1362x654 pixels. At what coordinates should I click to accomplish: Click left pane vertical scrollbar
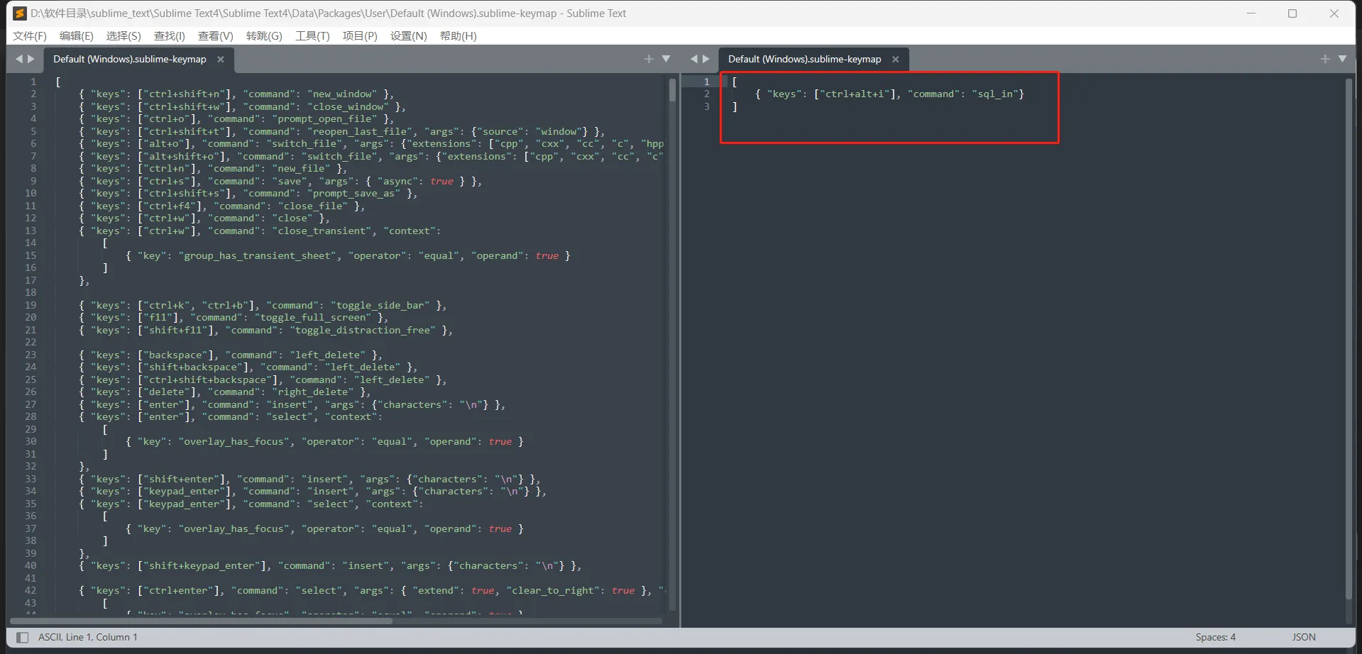(x=672, y=91)
